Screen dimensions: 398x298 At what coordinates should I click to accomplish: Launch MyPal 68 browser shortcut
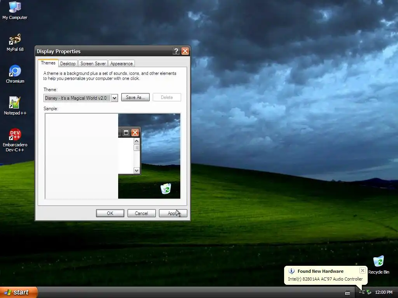tap(15, 42)
